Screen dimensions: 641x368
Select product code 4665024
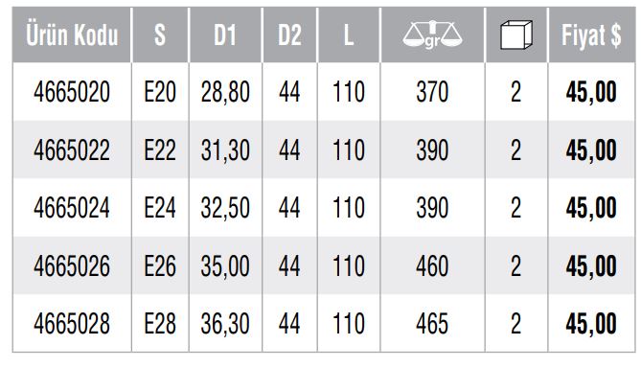72,208
